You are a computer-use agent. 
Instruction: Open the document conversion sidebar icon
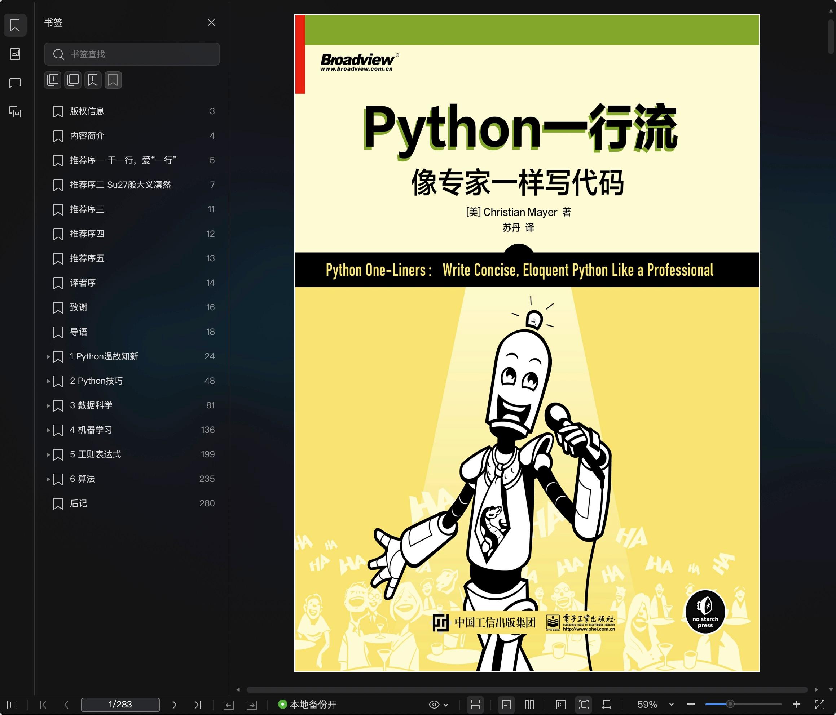15,112
